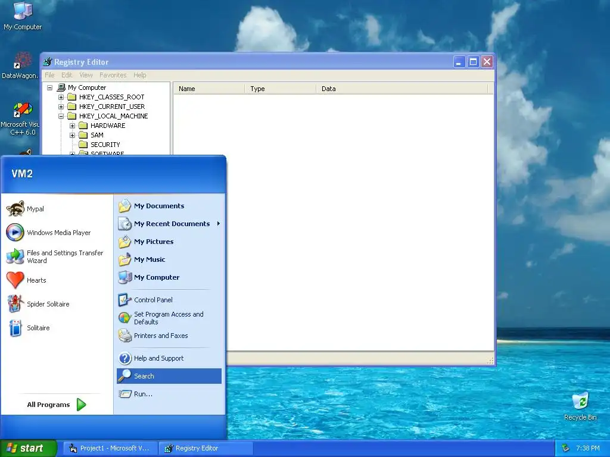This screenshot has height=457, width=610.
Task: Expand SAM key
Action: click(72, 135)
